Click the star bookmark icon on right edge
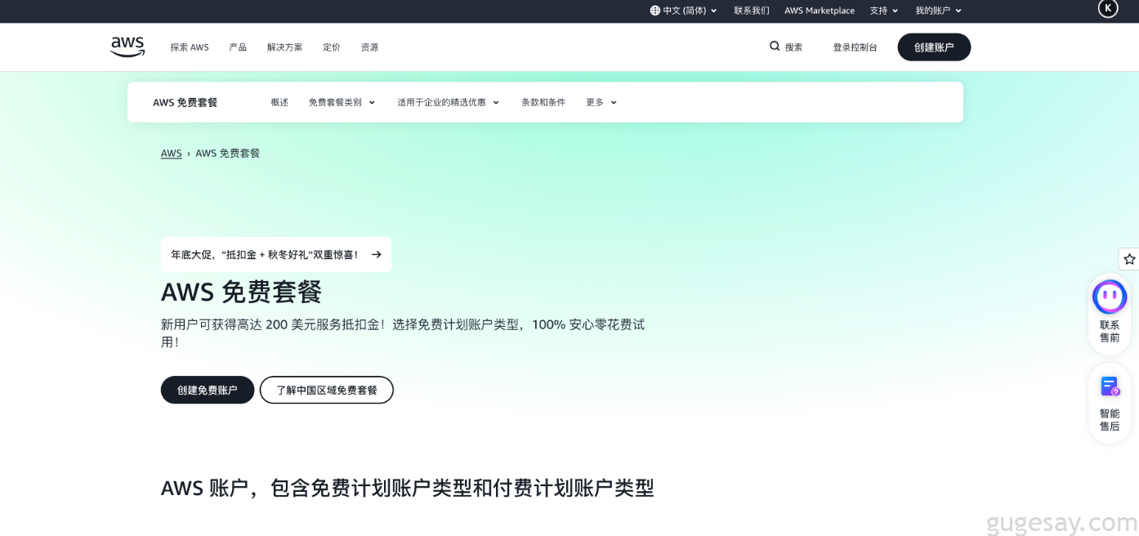1139x536 pixels. tap(1129, 259)
